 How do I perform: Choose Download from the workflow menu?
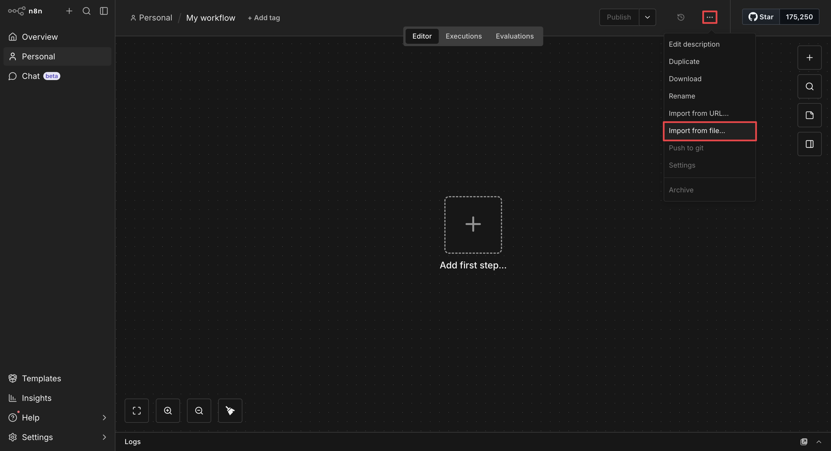pyautogui.click(x=685, y=79)
